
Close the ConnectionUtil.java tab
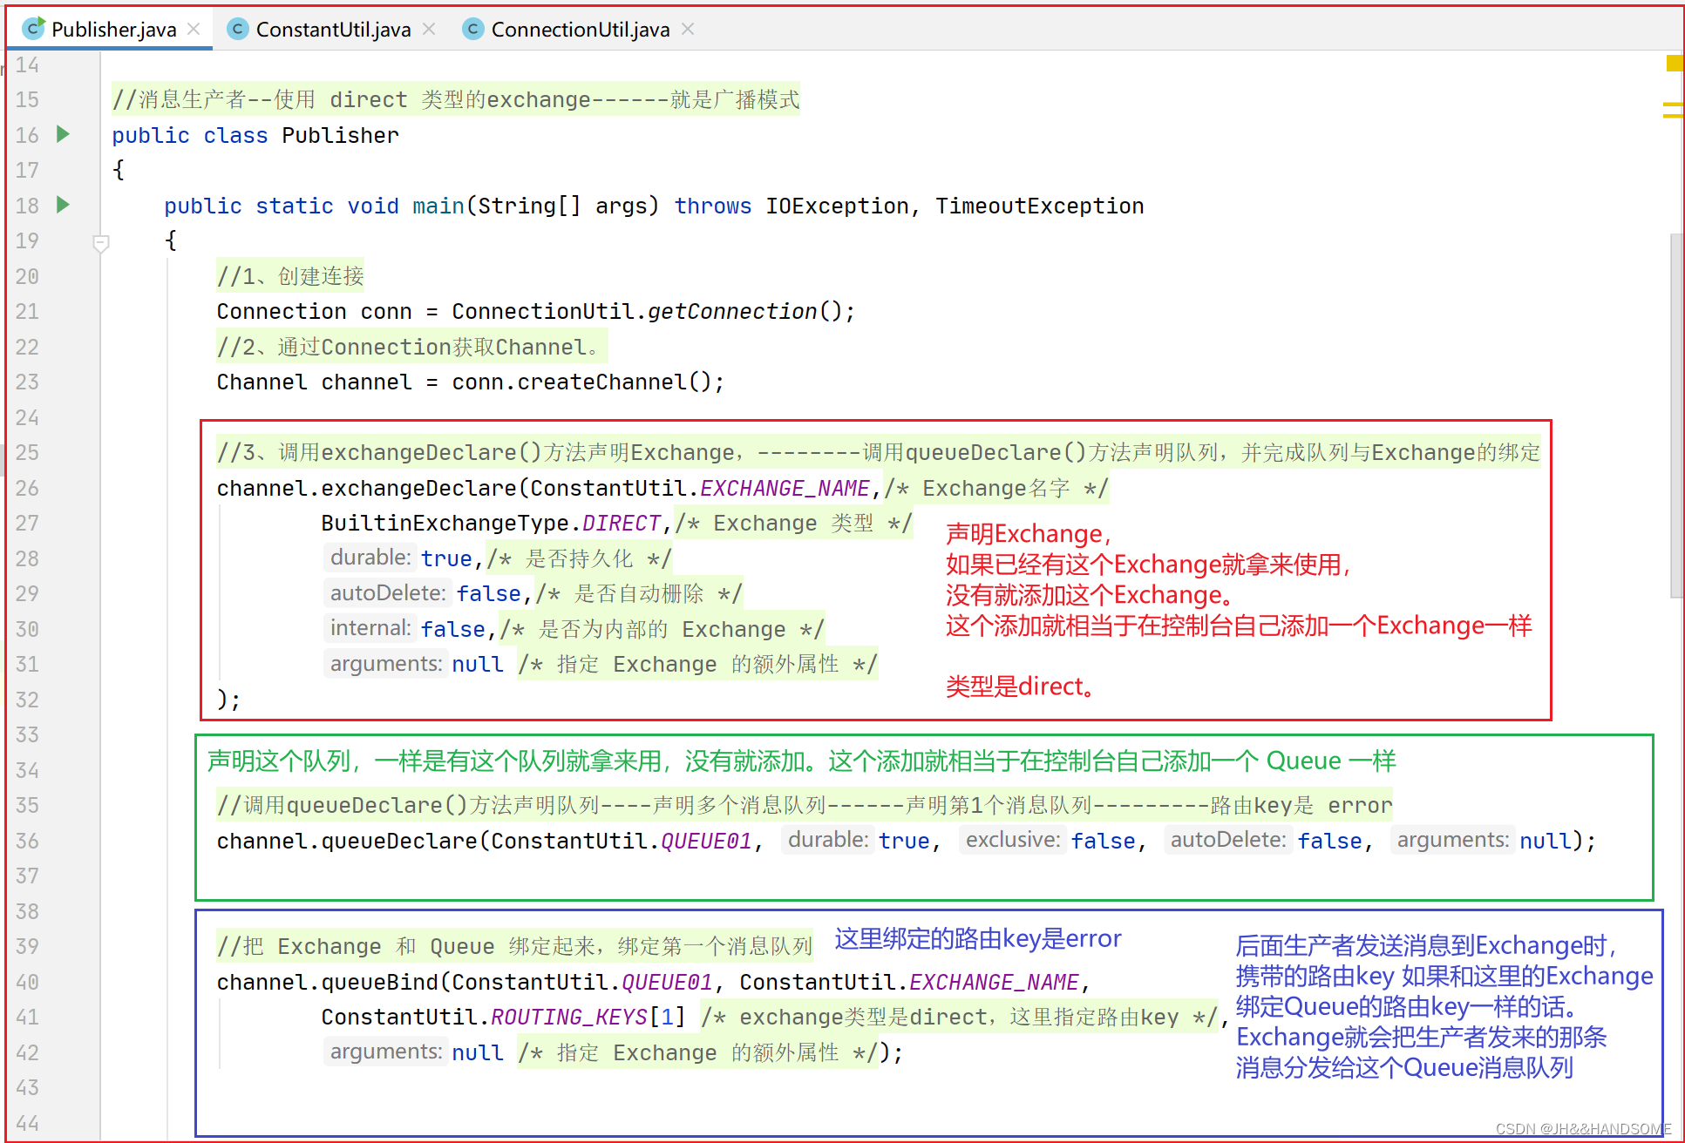click(688, 29)
